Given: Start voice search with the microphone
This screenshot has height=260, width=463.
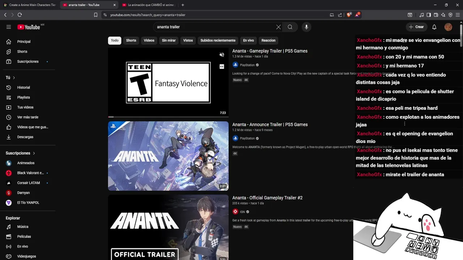Looking at the screenshot, I should click(x=306, y=27).
